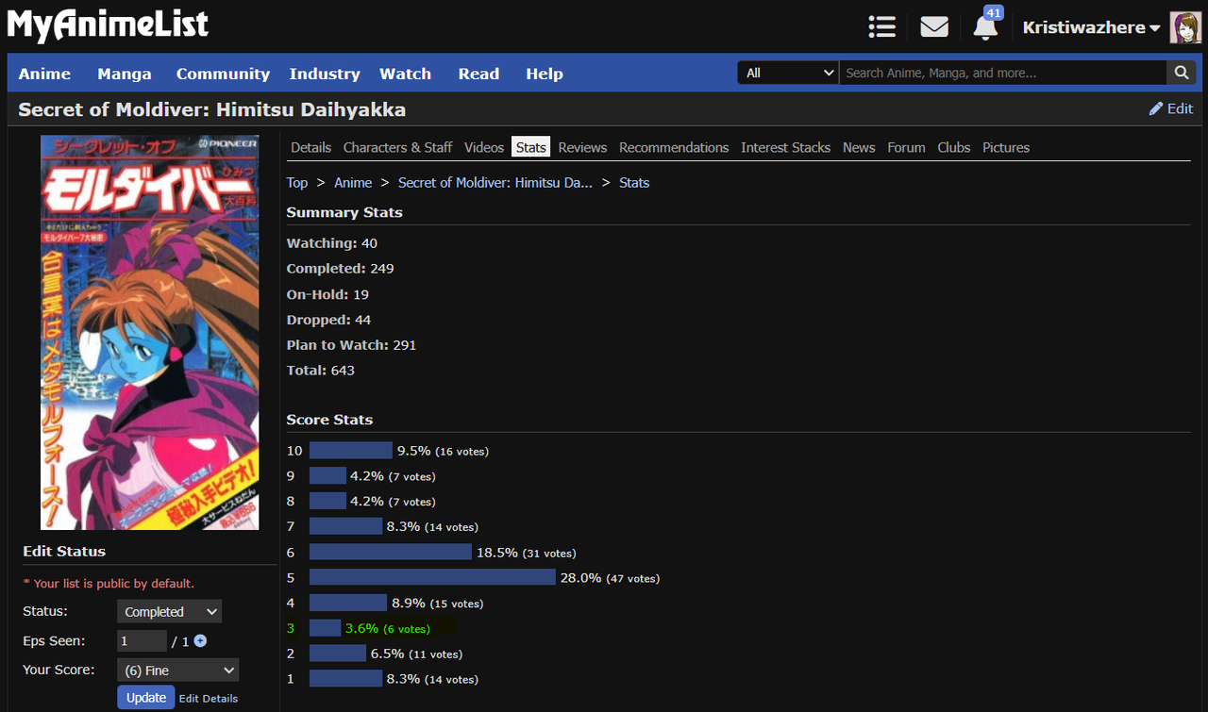Switch to the Recommendations tab
This screenshot has width=1208, height=712.
point(674,147)
